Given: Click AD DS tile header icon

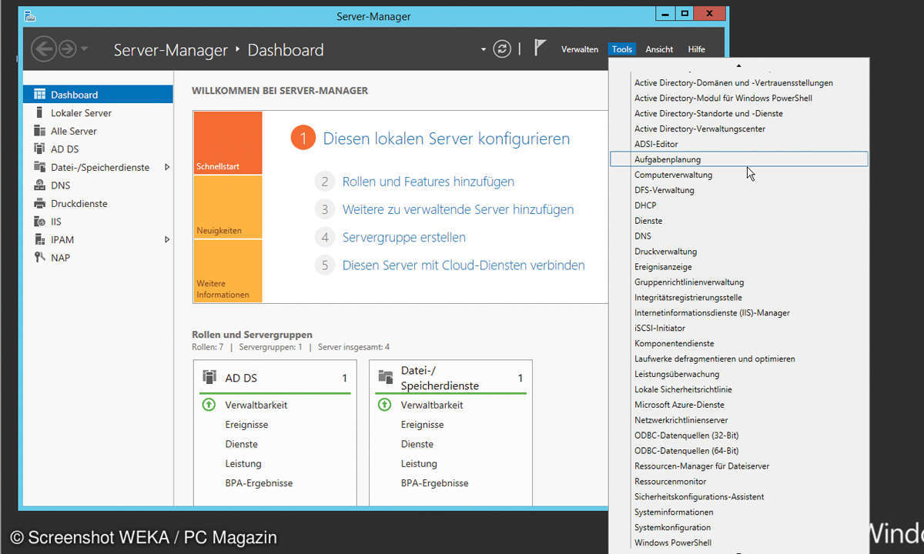Looking at the screenshot, I should 209,377.
